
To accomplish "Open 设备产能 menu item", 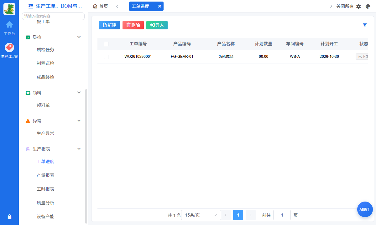I will click(45, 217).
